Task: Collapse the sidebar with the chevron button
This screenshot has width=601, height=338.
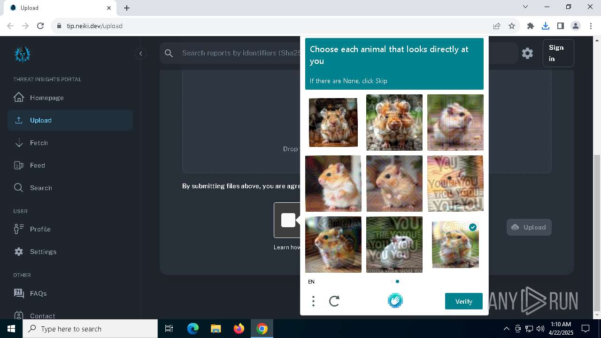Action: [140, 54]
